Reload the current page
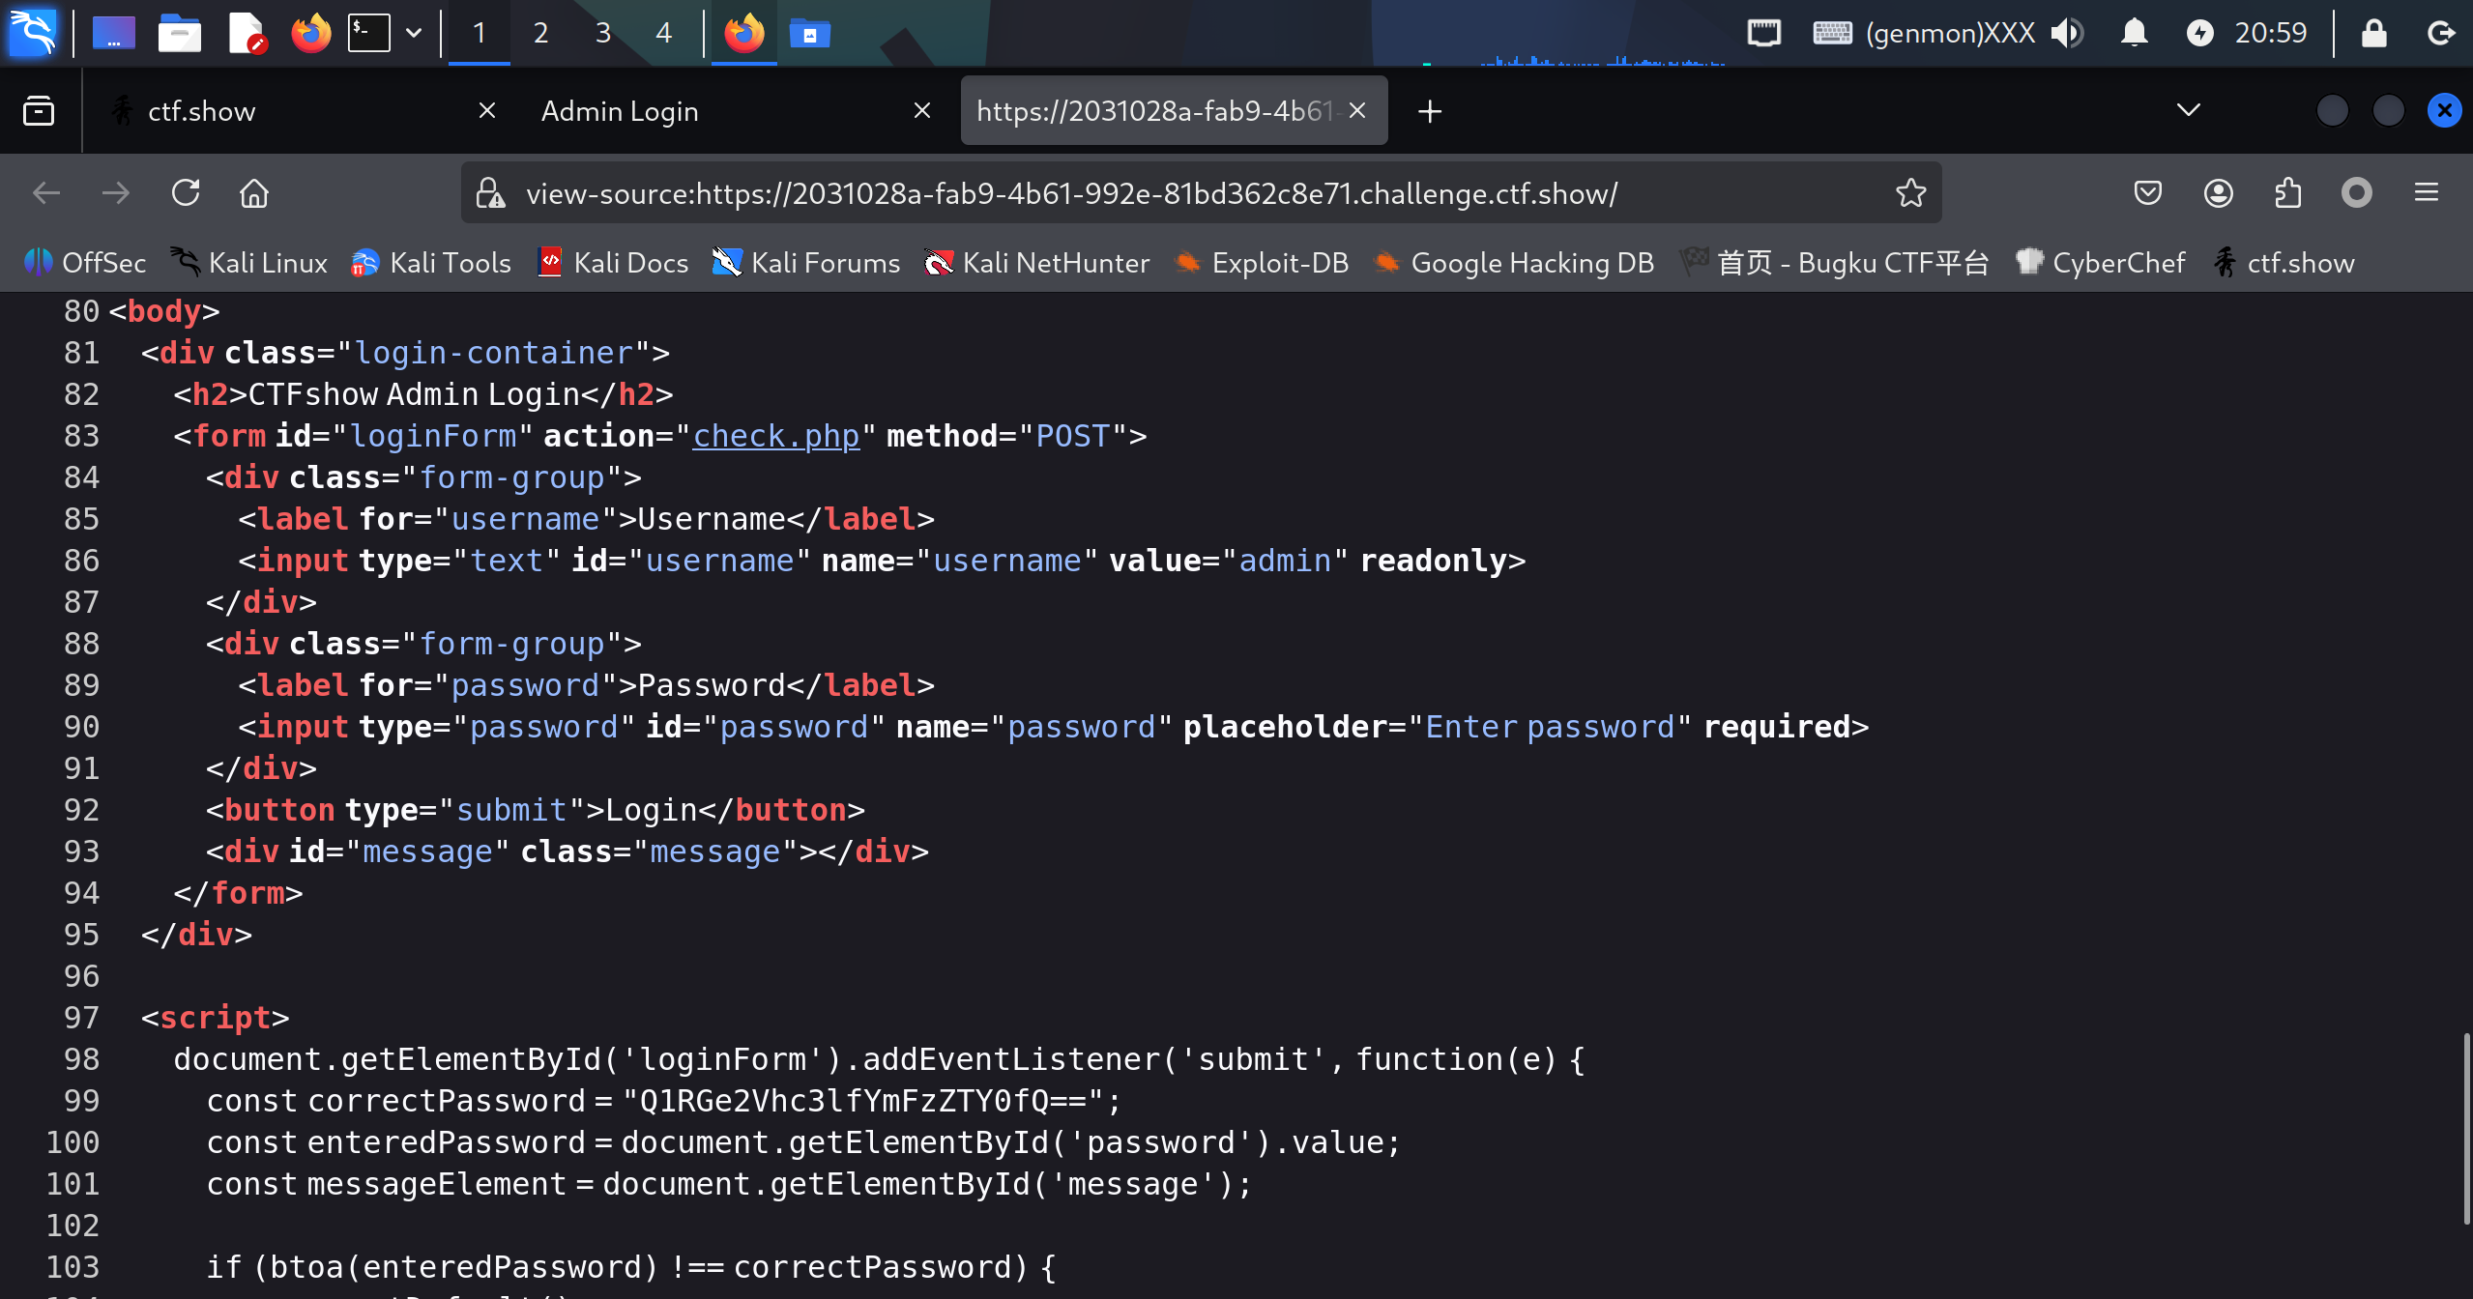 point(186,193)
